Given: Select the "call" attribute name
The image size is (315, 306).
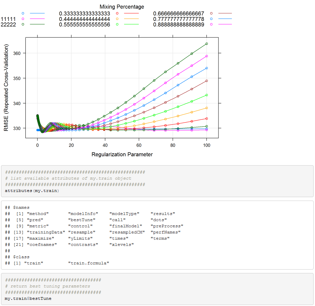Looking at the screenshot, I should point(117,220).
